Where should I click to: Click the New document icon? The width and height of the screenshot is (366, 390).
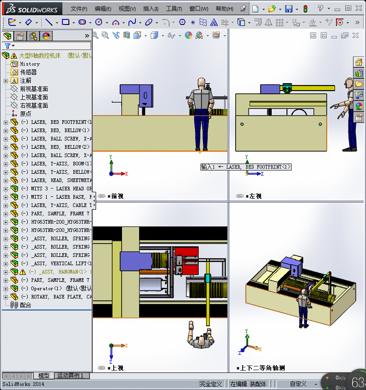pyautogui.click(x=255, y=9)
